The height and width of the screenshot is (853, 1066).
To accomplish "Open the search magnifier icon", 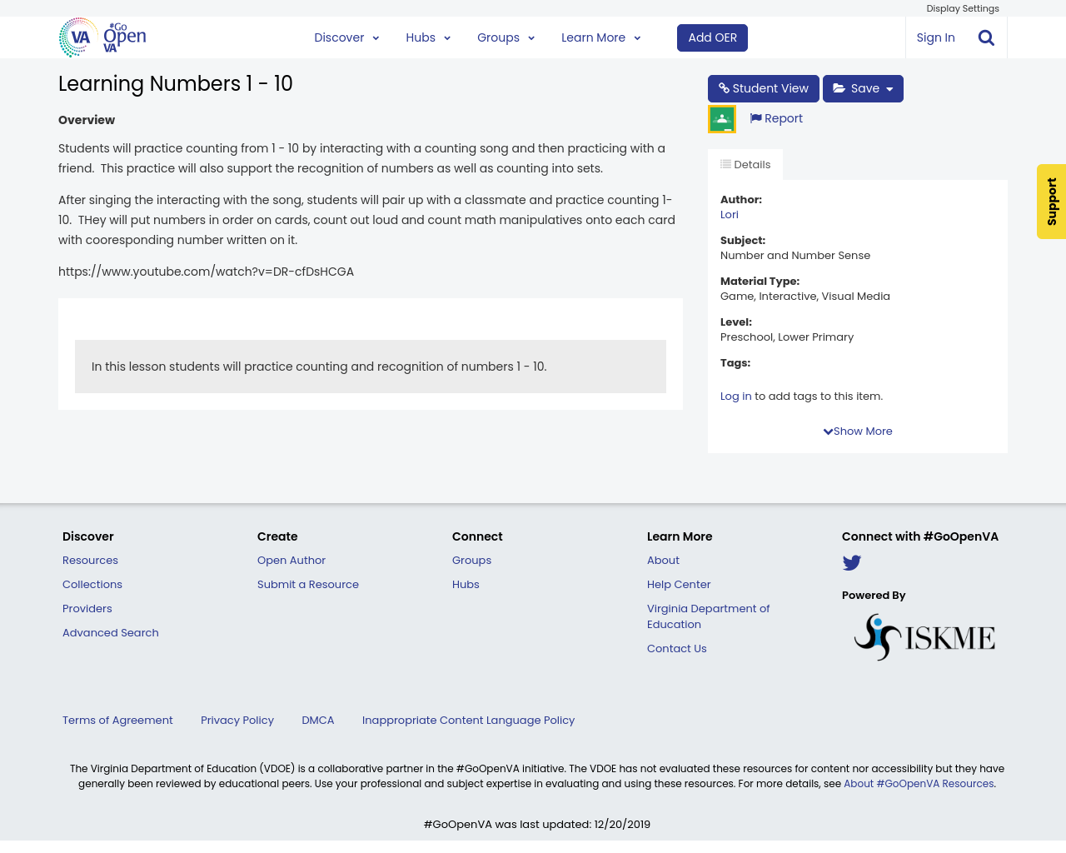I will pyautogui.click(x=986, y=37).
